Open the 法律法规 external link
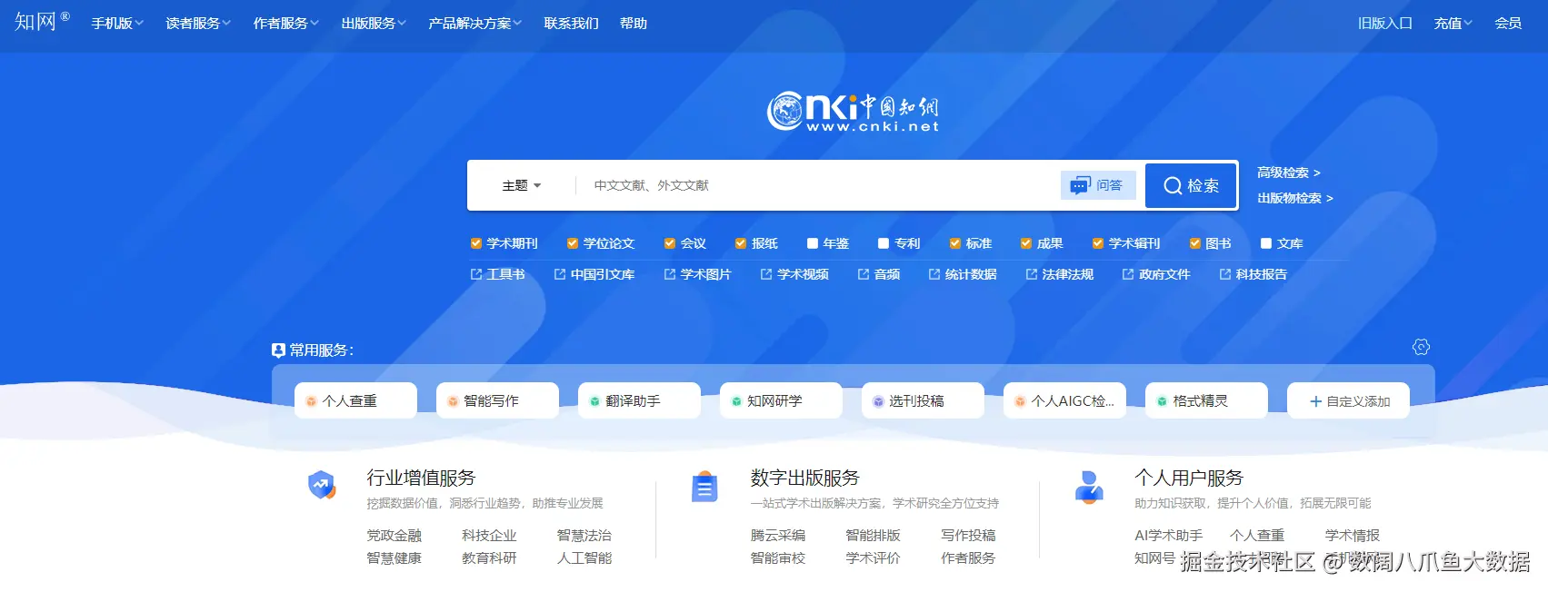 (1059, 274)
